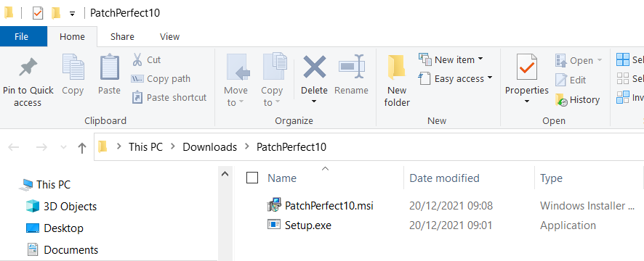Open the Customize Quick Access Toolbar arrow
The width and height of the screenshot is (644, 261).
coord(72,14)
